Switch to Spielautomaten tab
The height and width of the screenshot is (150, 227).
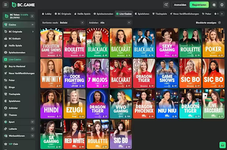[103, 14]
